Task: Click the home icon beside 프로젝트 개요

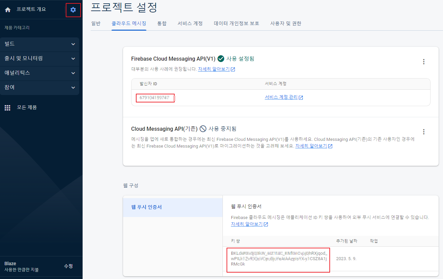Action: pos(7,9)
